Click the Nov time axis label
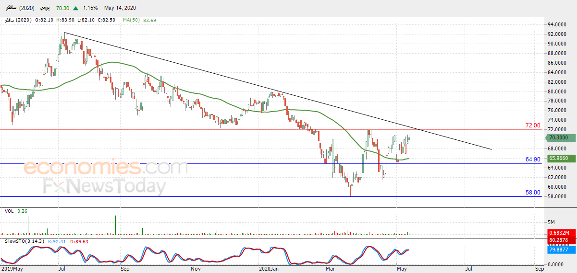577x273 pixels. 196,269
